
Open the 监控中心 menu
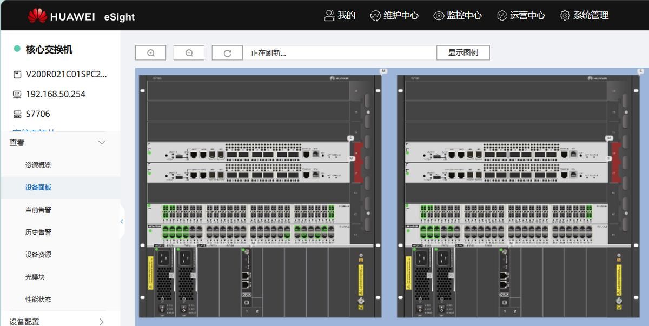coord(458,16)
